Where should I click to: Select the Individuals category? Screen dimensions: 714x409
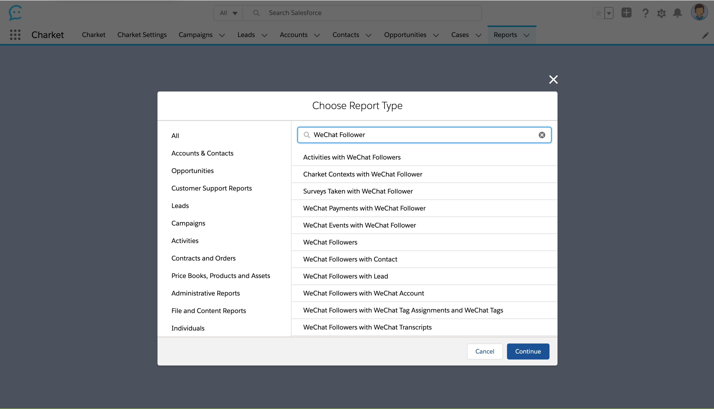click(188, 328)
